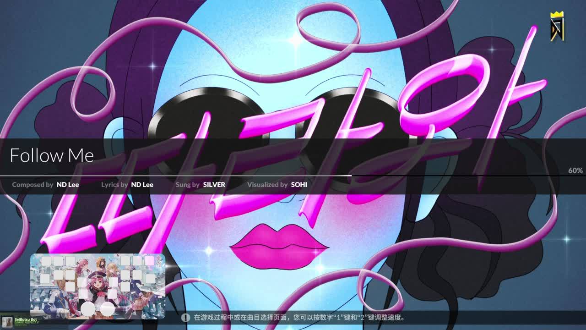
Task: Click the Chinese speed adjustment tip text
Action: click(x=299, y=317)
